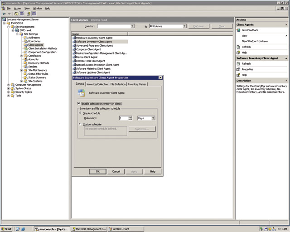
Task: Expand the Certificates tree node
Action: point(21,56)
